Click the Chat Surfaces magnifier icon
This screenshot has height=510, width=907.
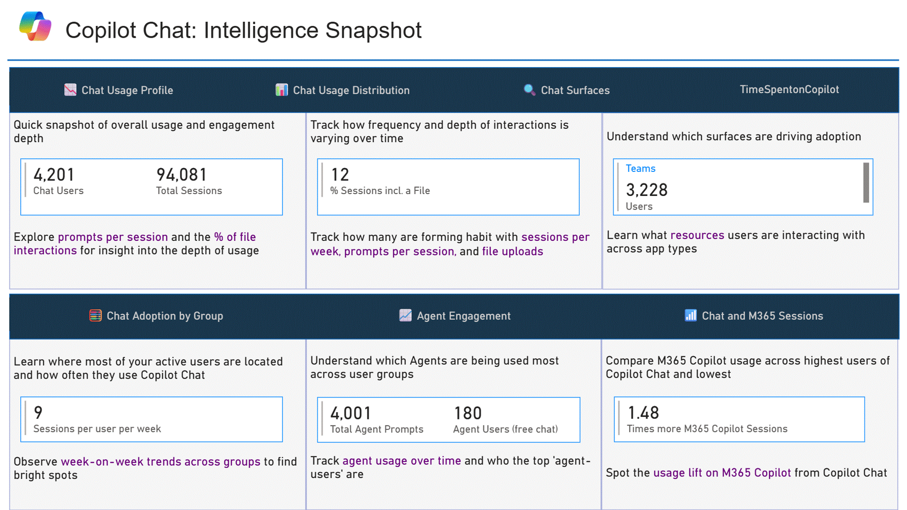(x=529, y=90)
